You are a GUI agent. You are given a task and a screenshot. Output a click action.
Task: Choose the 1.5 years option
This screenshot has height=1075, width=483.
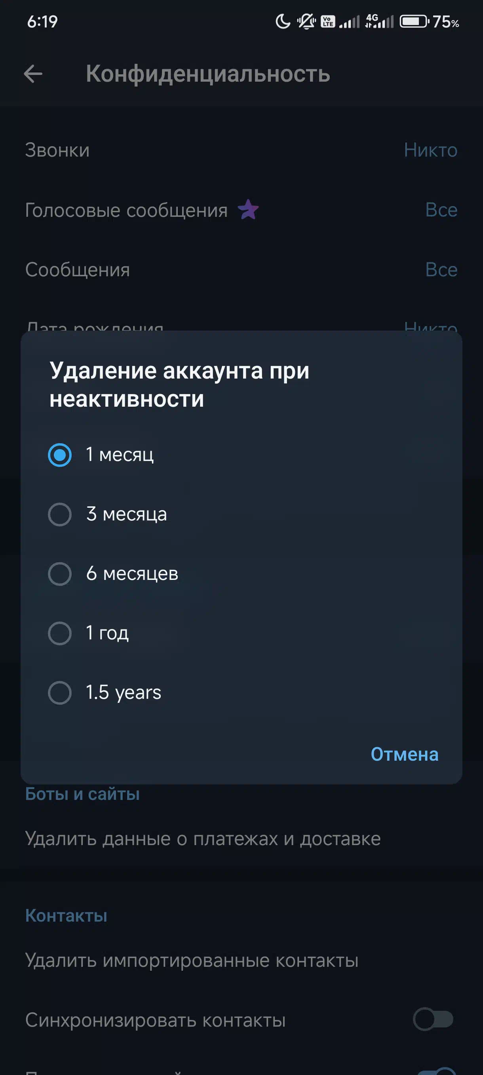[x=60, y=693]
